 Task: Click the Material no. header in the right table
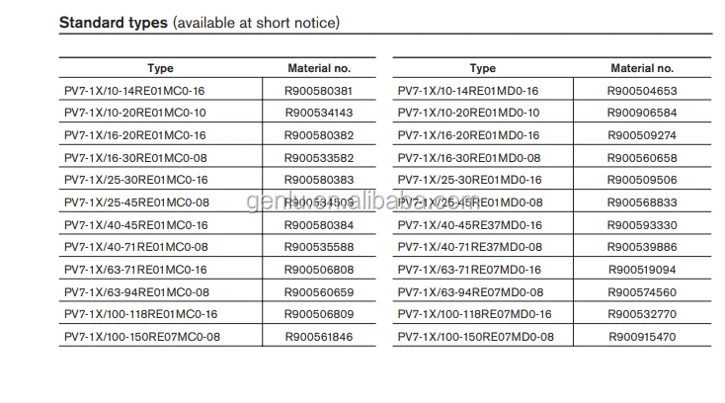[x=641, y=68]
